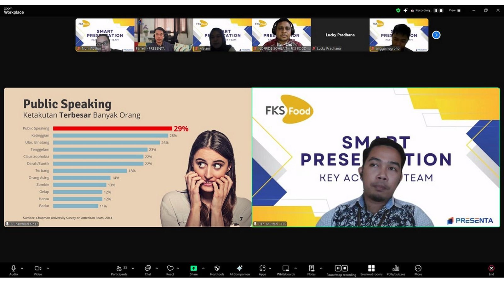
Task: Select Nuril Abshor's video thumbnail
Action: (x=105, y=35)
